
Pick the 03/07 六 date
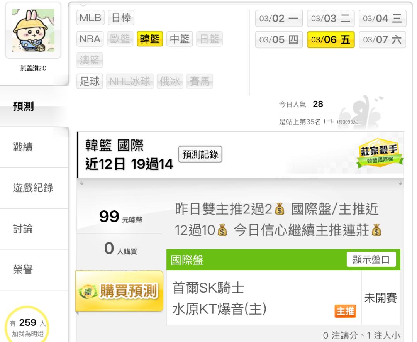click(382, 40)
